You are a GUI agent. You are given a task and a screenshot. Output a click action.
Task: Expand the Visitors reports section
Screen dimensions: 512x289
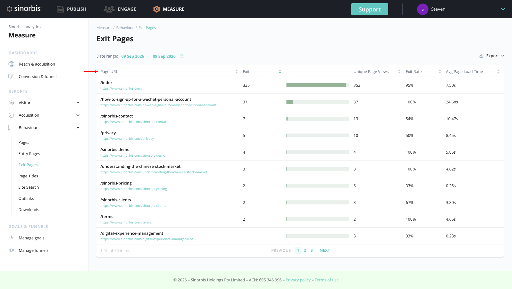pos(78,103)
